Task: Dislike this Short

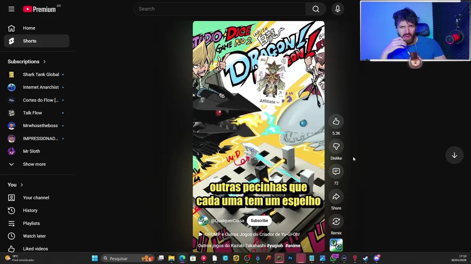Action: click(336, 147)
